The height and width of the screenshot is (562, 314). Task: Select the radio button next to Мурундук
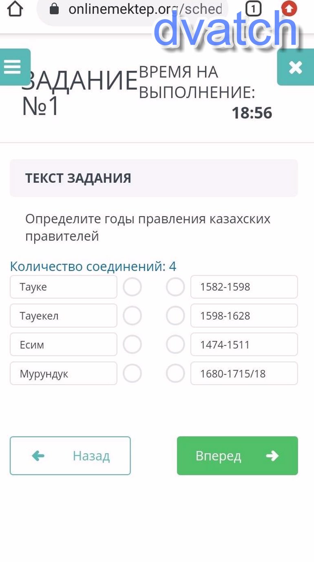(x=132, y=374)
